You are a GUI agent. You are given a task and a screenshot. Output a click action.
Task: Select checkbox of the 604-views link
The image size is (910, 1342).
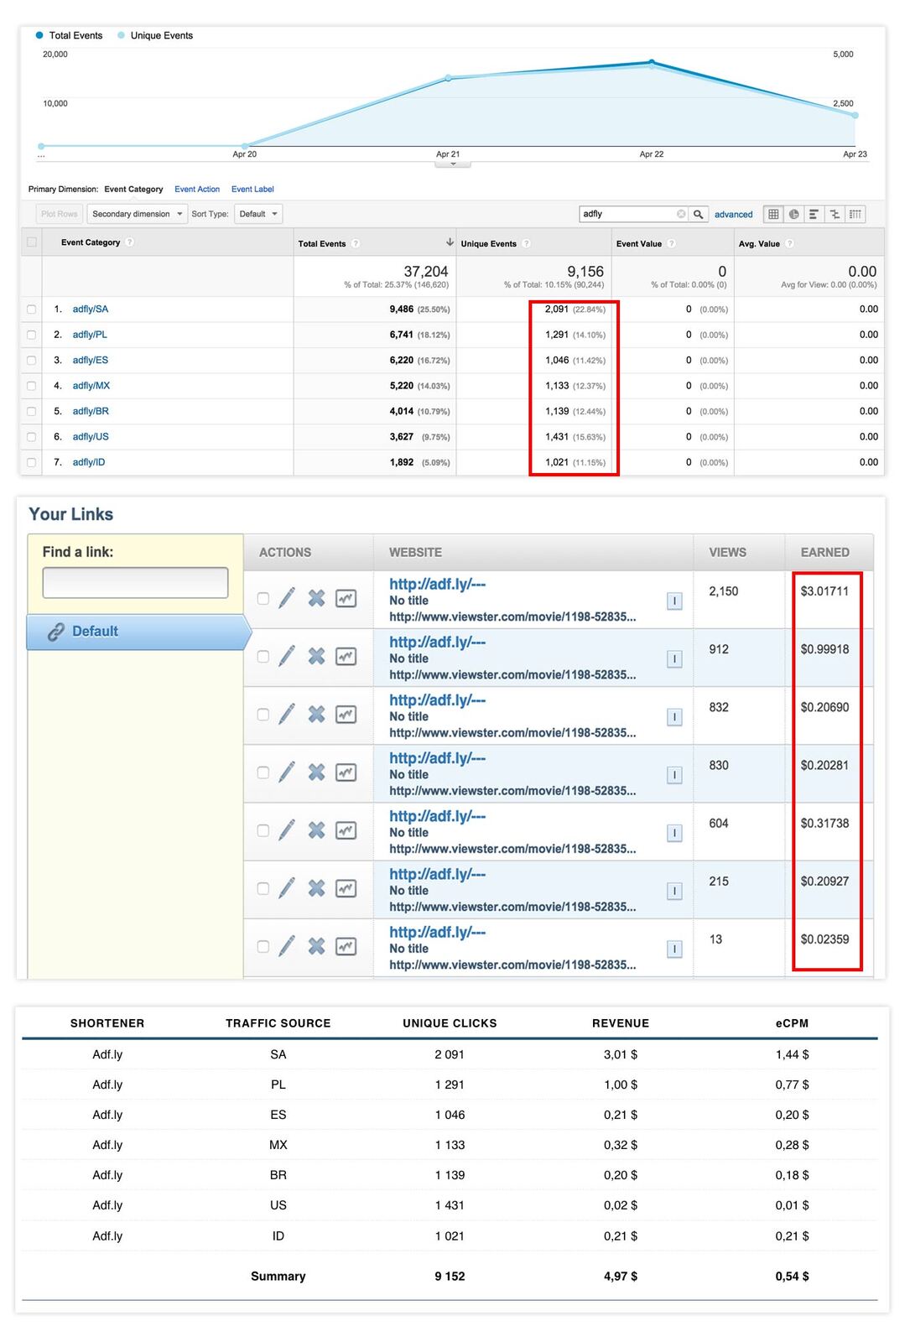pos(263,830)
